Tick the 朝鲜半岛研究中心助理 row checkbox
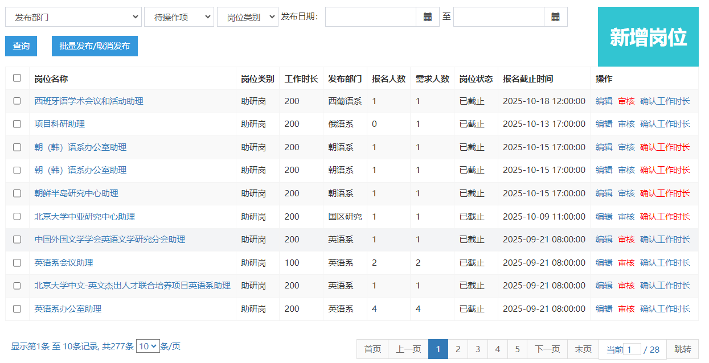 [17, 193]
